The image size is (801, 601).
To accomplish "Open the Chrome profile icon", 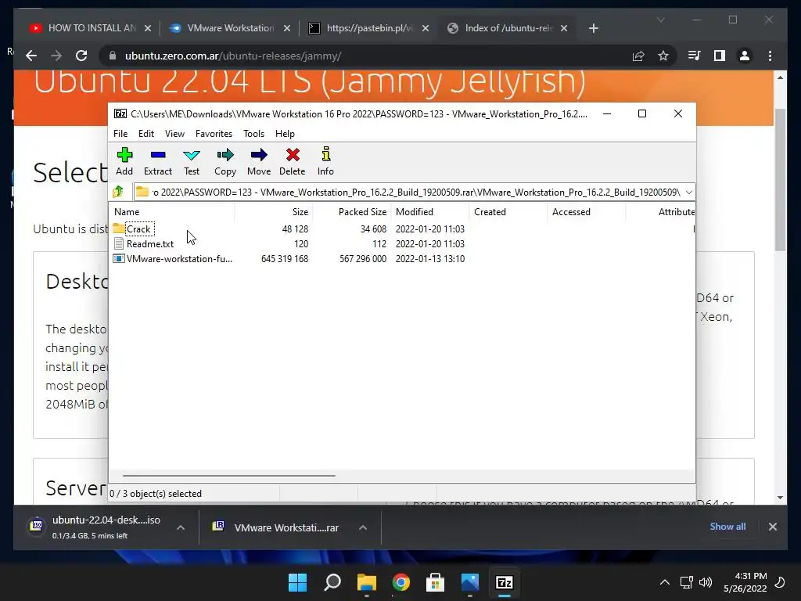I will [x=745, y=56].
